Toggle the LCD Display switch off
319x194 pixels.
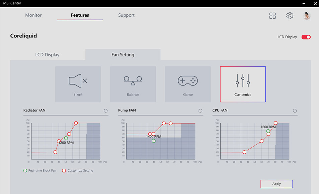tap(306, 37)
